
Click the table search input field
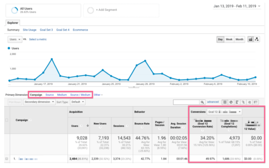click(x=186, y=102)
